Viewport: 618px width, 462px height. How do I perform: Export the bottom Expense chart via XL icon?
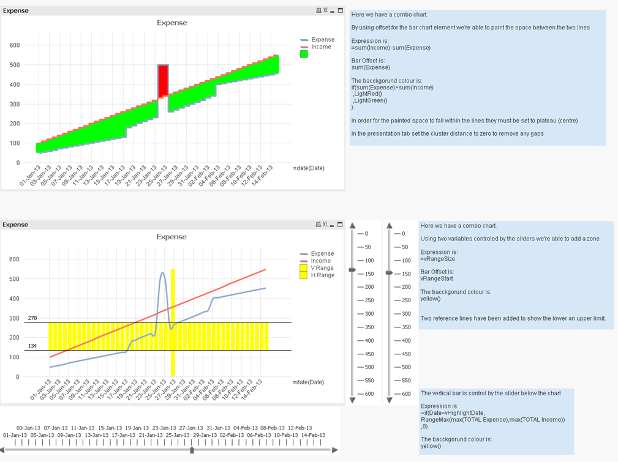click(x=325, y=225)
